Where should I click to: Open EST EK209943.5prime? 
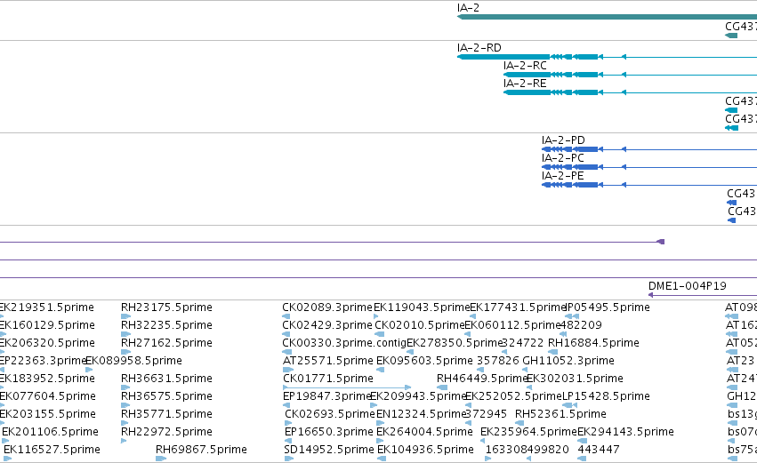(x=418, y=396)
